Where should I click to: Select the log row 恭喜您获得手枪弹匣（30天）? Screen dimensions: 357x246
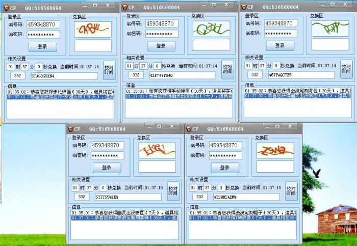point(179,91)
